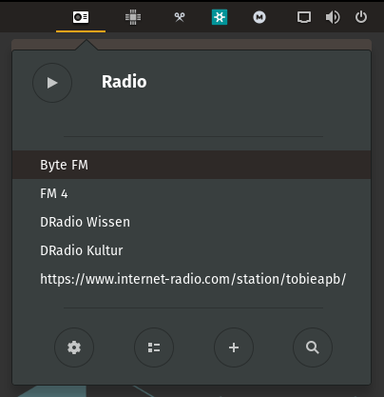The width and height of the screenshot is (384, 397).
Task: Open the radio extension settings gear
Action: pyautogui.click(x=74, y=347)
